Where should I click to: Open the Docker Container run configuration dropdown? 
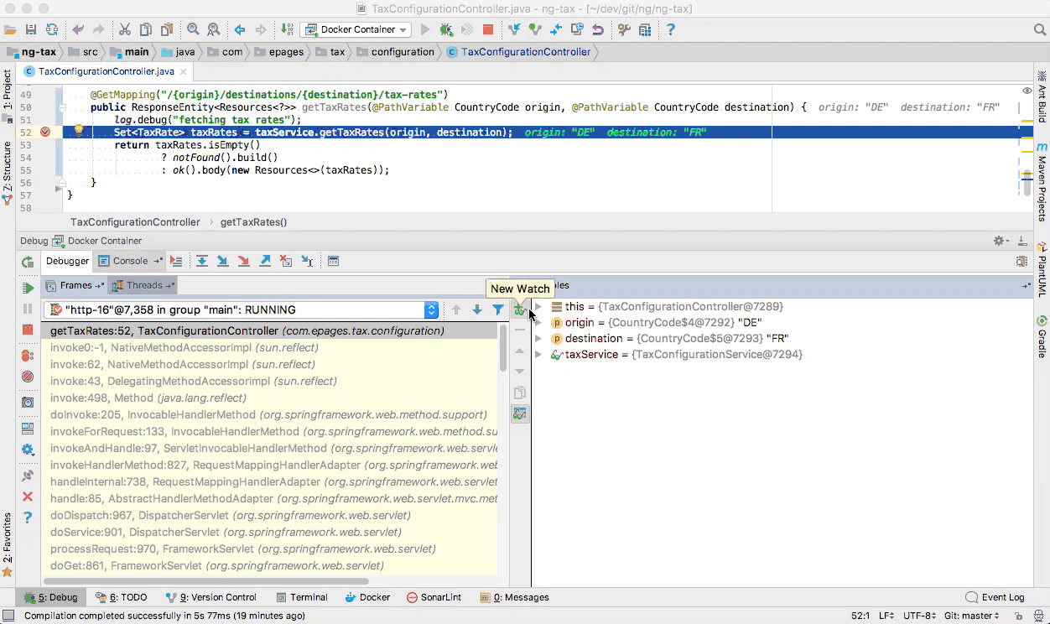click(356, 30)
